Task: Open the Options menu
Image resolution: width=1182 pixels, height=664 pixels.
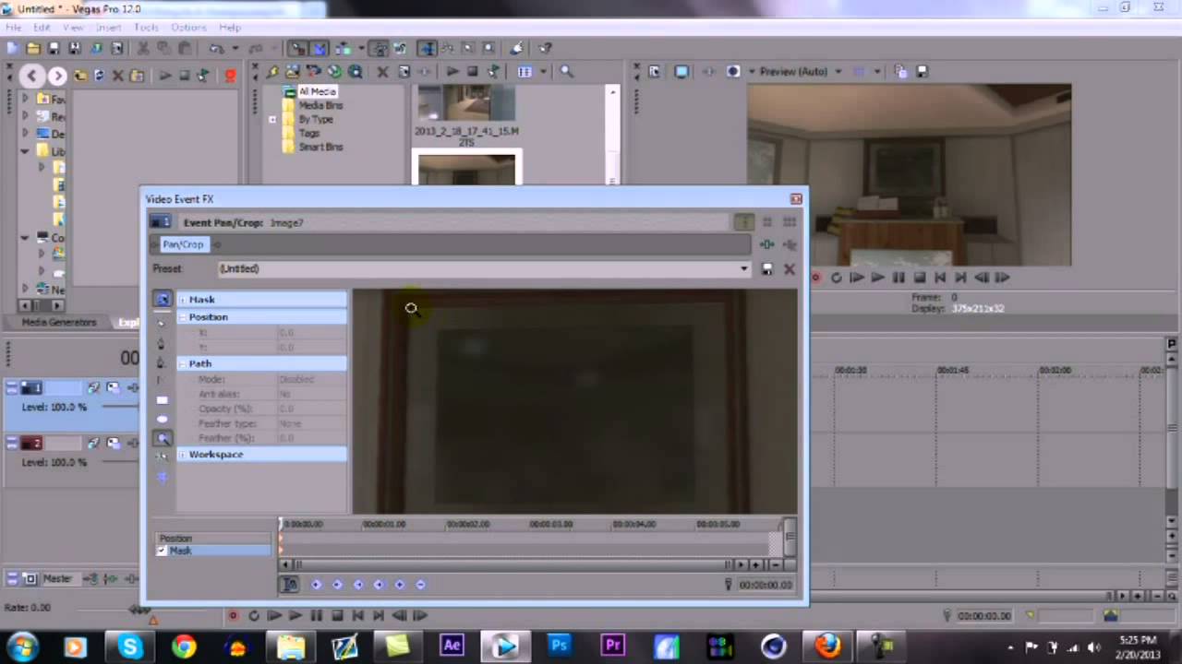Action: pos(188,28)
